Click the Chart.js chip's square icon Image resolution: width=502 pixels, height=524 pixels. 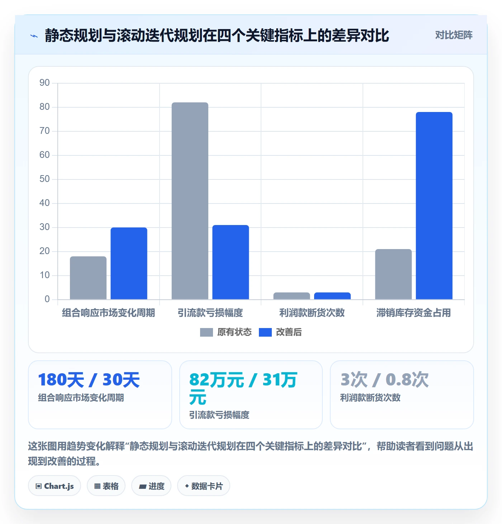(x=39, y=486)
